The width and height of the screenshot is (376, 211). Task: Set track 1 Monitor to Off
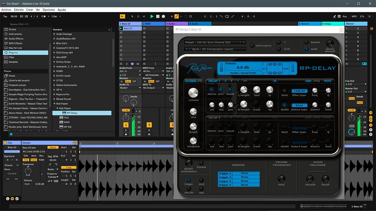(x=134, y=81)
